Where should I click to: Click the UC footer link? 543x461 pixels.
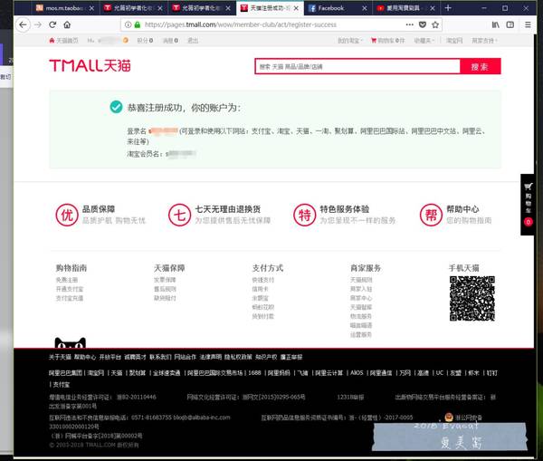[440, 373]
